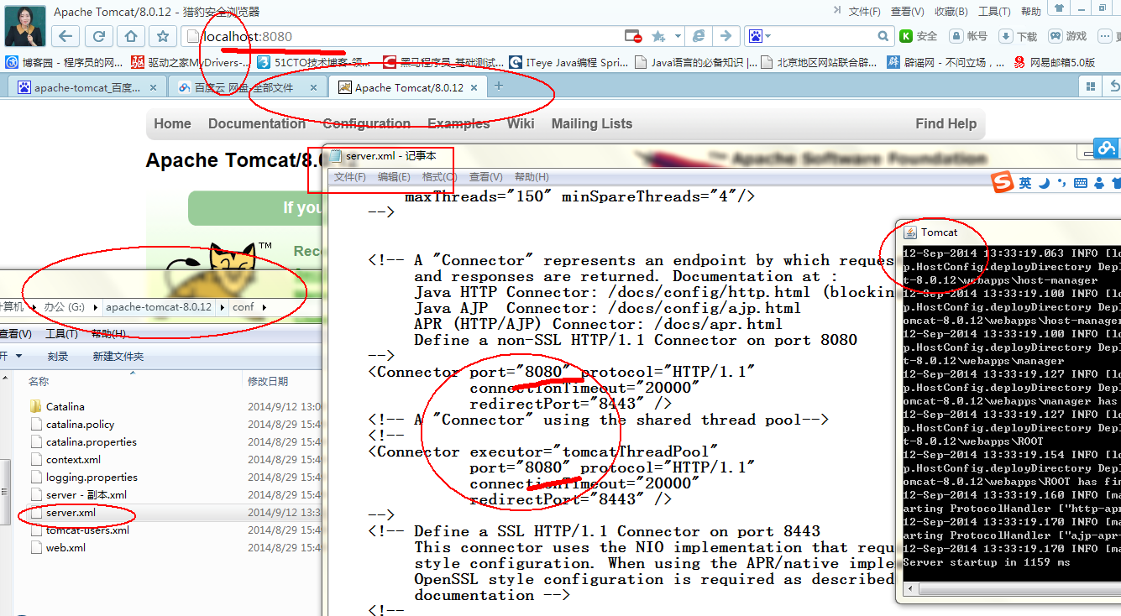Viewport: 1121px width, 616px height.
Task: Toggle Sogou 英 English input mode
Action: click(x=1025, y=183)
